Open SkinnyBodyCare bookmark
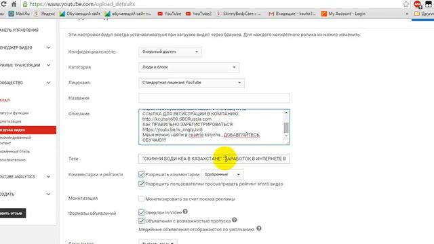The width and height of the screenshot is (434, 244). (238, 14)
